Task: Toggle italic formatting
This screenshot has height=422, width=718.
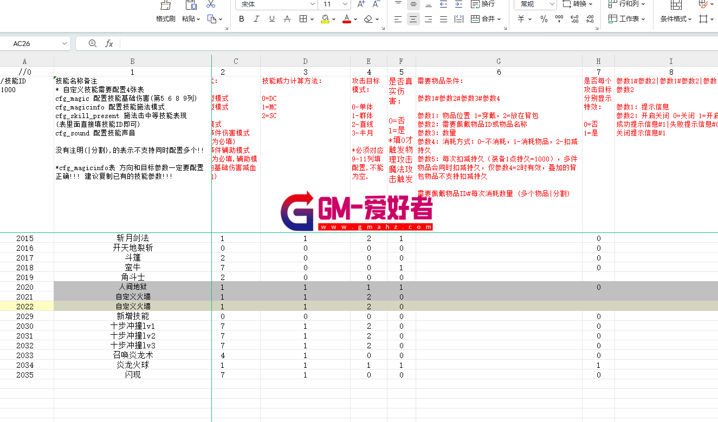Action: coord(257,19)
